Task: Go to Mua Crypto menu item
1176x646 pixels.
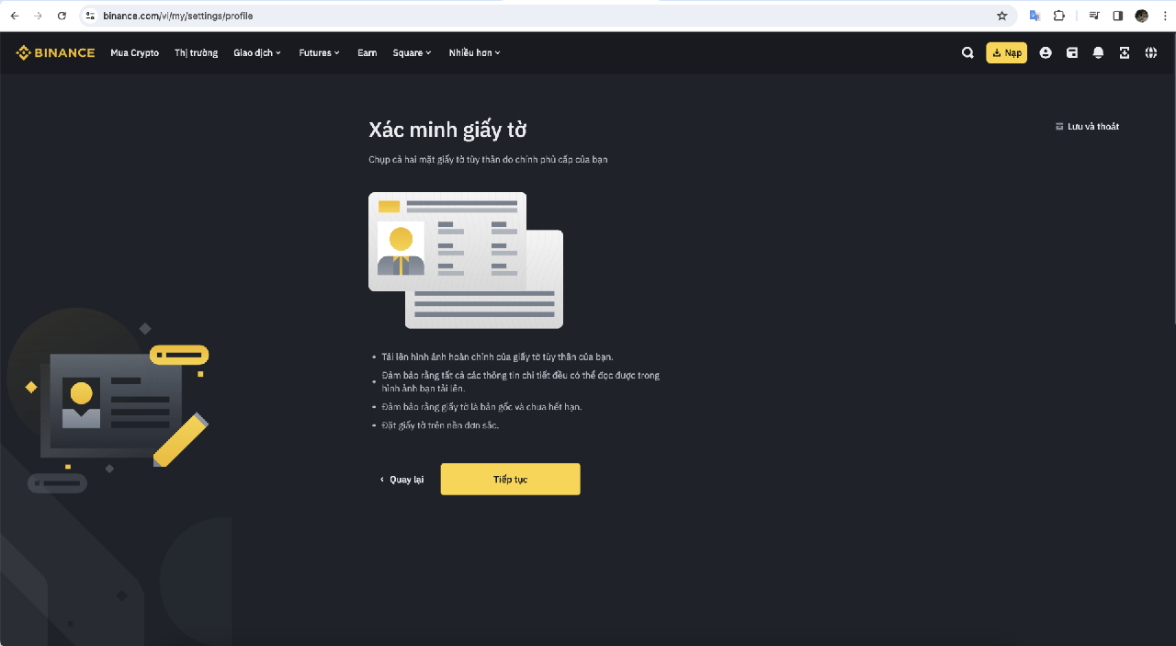Action: coord(134,53)
